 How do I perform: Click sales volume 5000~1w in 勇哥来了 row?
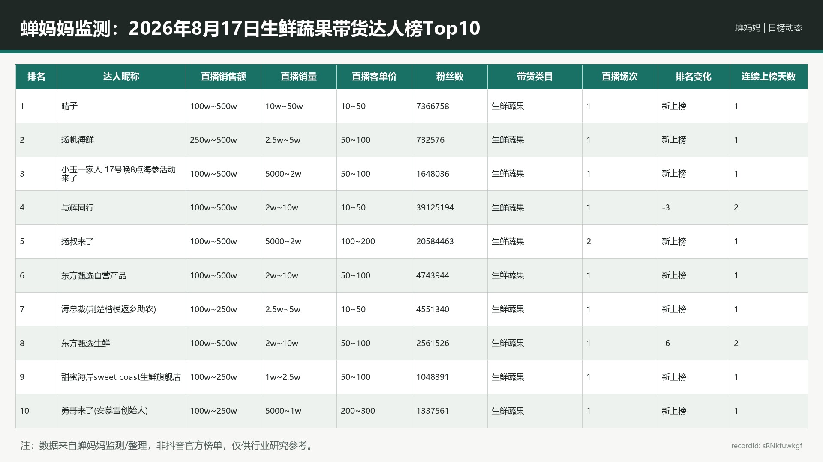click(x=283, y=411)
